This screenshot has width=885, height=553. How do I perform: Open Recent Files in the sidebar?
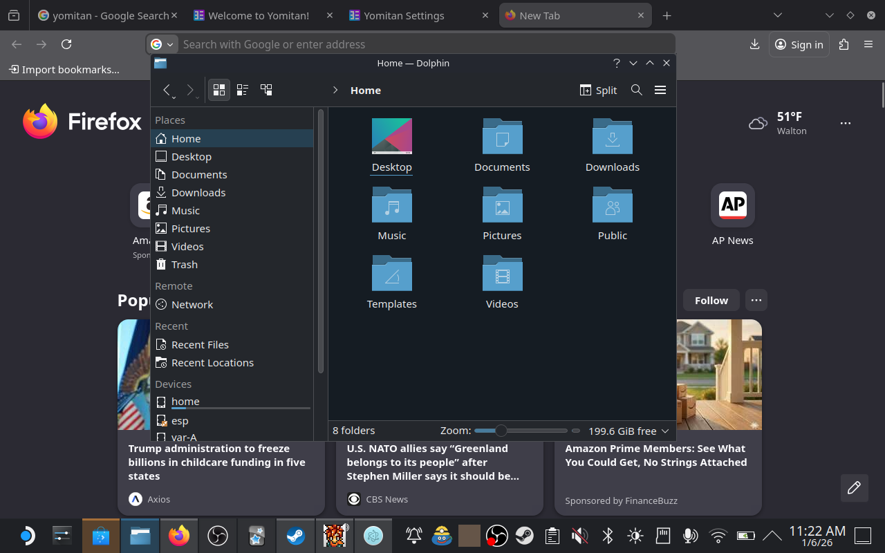(201, 344)
